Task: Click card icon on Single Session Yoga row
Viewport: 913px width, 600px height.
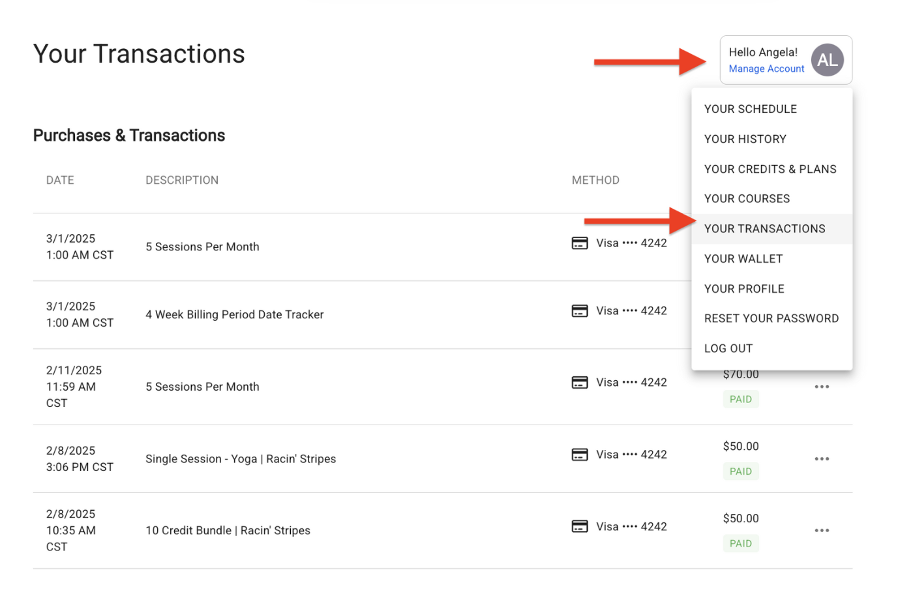Action: pyautogui.click(x=579, y=455)
